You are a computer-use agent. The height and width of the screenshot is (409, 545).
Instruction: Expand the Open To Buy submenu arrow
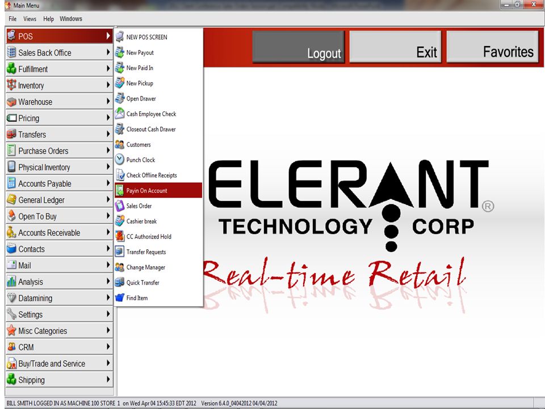[x=108, y=216]
